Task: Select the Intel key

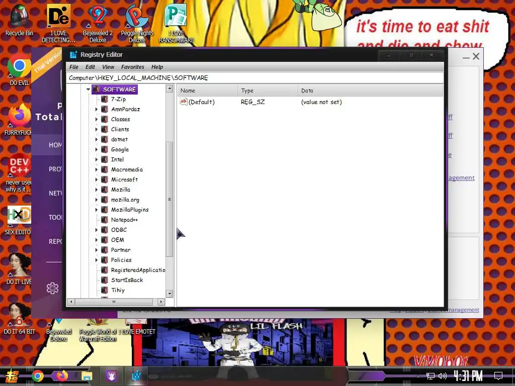Action: coord(117,159)
